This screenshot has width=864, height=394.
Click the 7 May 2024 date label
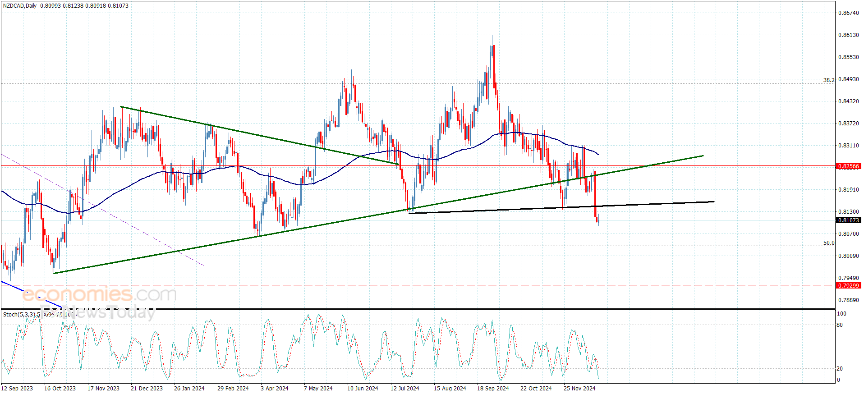tap(318, 388)
